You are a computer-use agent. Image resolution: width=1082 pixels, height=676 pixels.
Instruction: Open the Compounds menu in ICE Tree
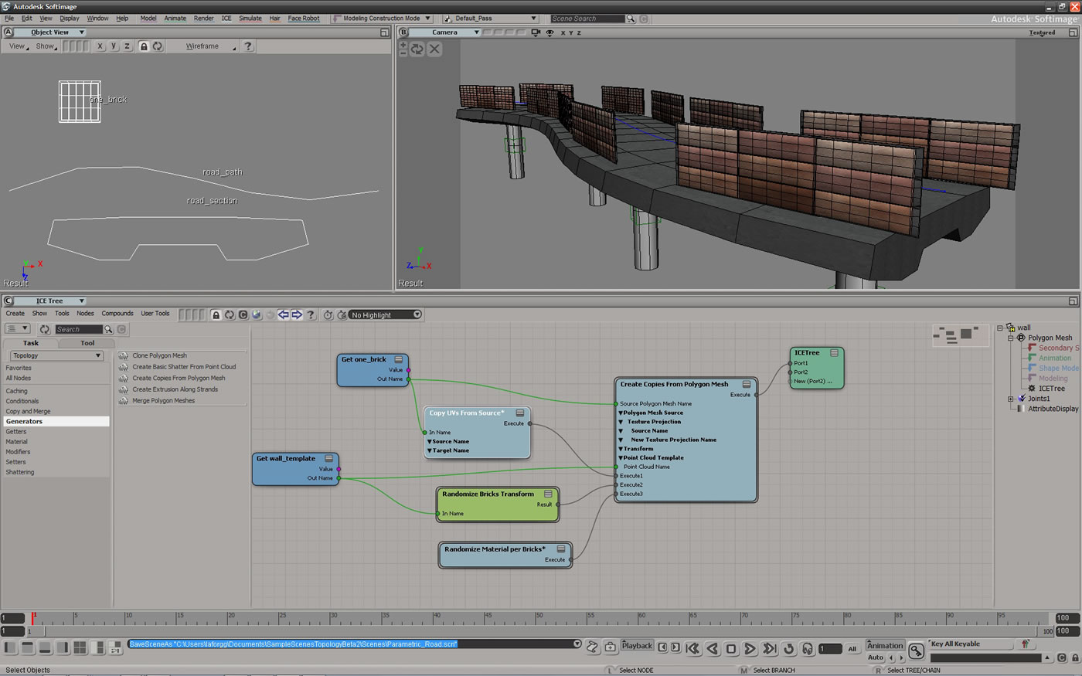(x=117, y=314)
